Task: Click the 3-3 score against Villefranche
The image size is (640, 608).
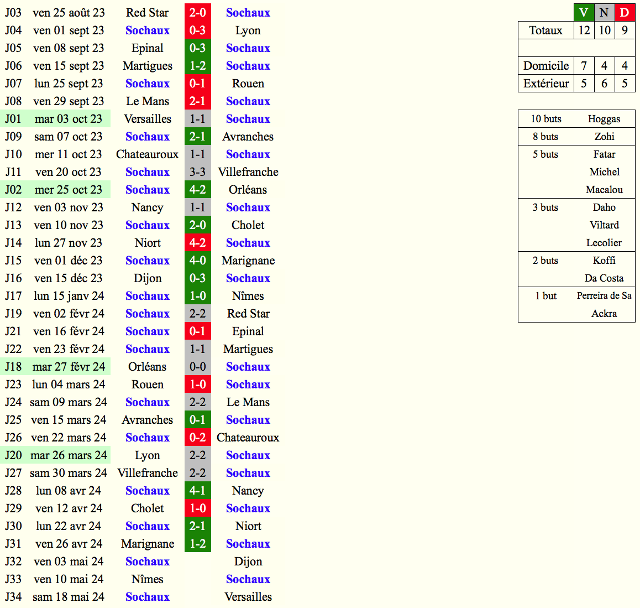Action: point(197,172)
